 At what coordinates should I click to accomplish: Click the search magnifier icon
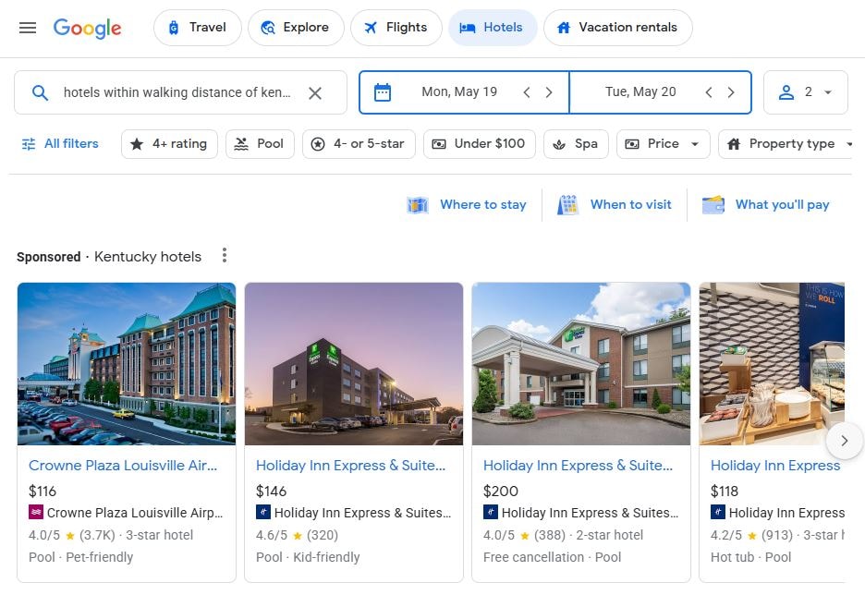click(40, 92)
